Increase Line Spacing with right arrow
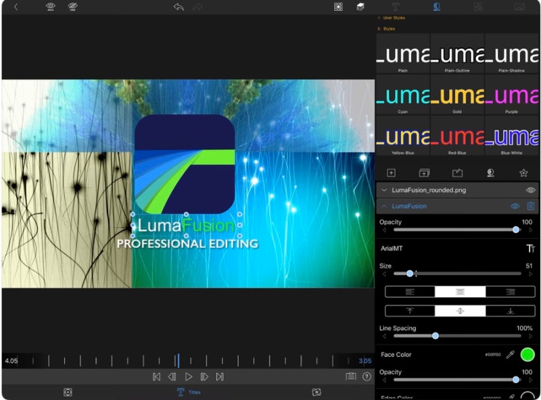The height and width of the screenshot is (400, 541). tap(531, 336)
